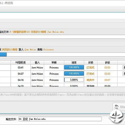Click 已完成 status in the 03:41 row
This screenshot has width=125, height=125.
91,67
